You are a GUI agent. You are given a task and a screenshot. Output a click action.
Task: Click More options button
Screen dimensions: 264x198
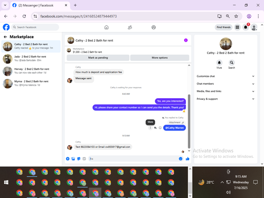point(159,58)
